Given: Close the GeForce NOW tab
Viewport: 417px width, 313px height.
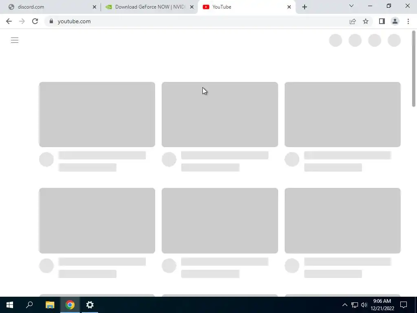Looking at the screenshot, I should (192, 7).
